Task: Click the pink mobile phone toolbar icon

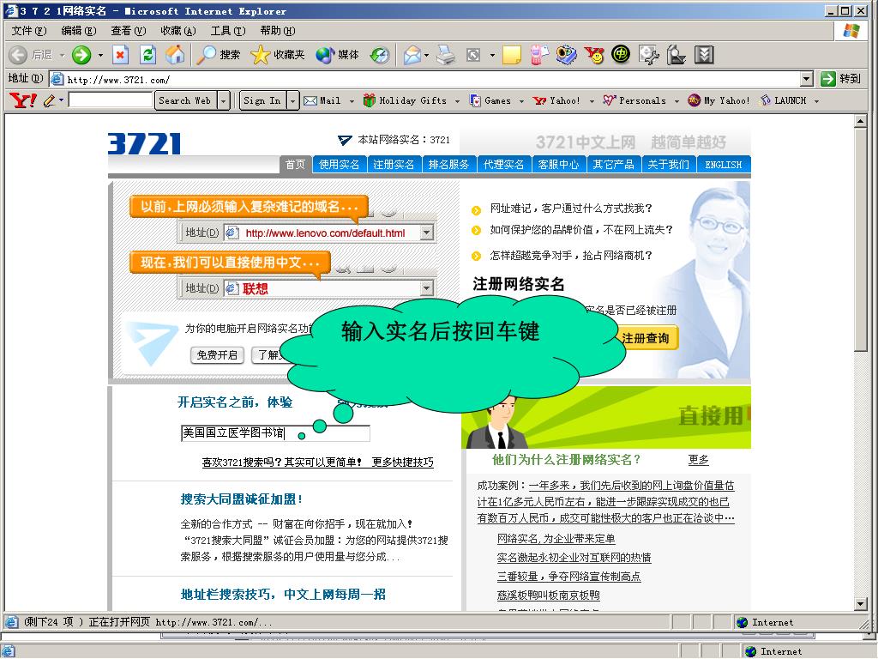Action: 538,55
